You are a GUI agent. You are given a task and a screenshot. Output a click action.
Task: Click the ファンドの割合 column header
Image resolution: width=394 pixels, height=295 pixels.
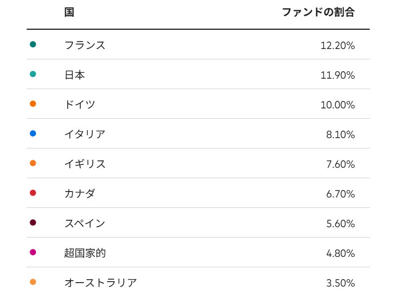(x=318, y=12)
